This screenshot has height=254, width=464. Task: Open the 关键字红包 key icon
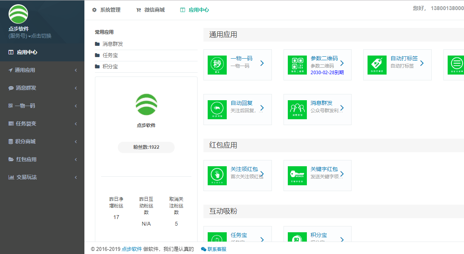(297, 176)
